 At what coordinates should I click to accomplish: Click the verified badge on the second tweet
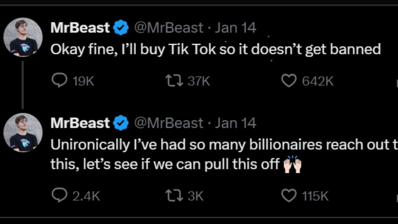click(x=120, y=123)
